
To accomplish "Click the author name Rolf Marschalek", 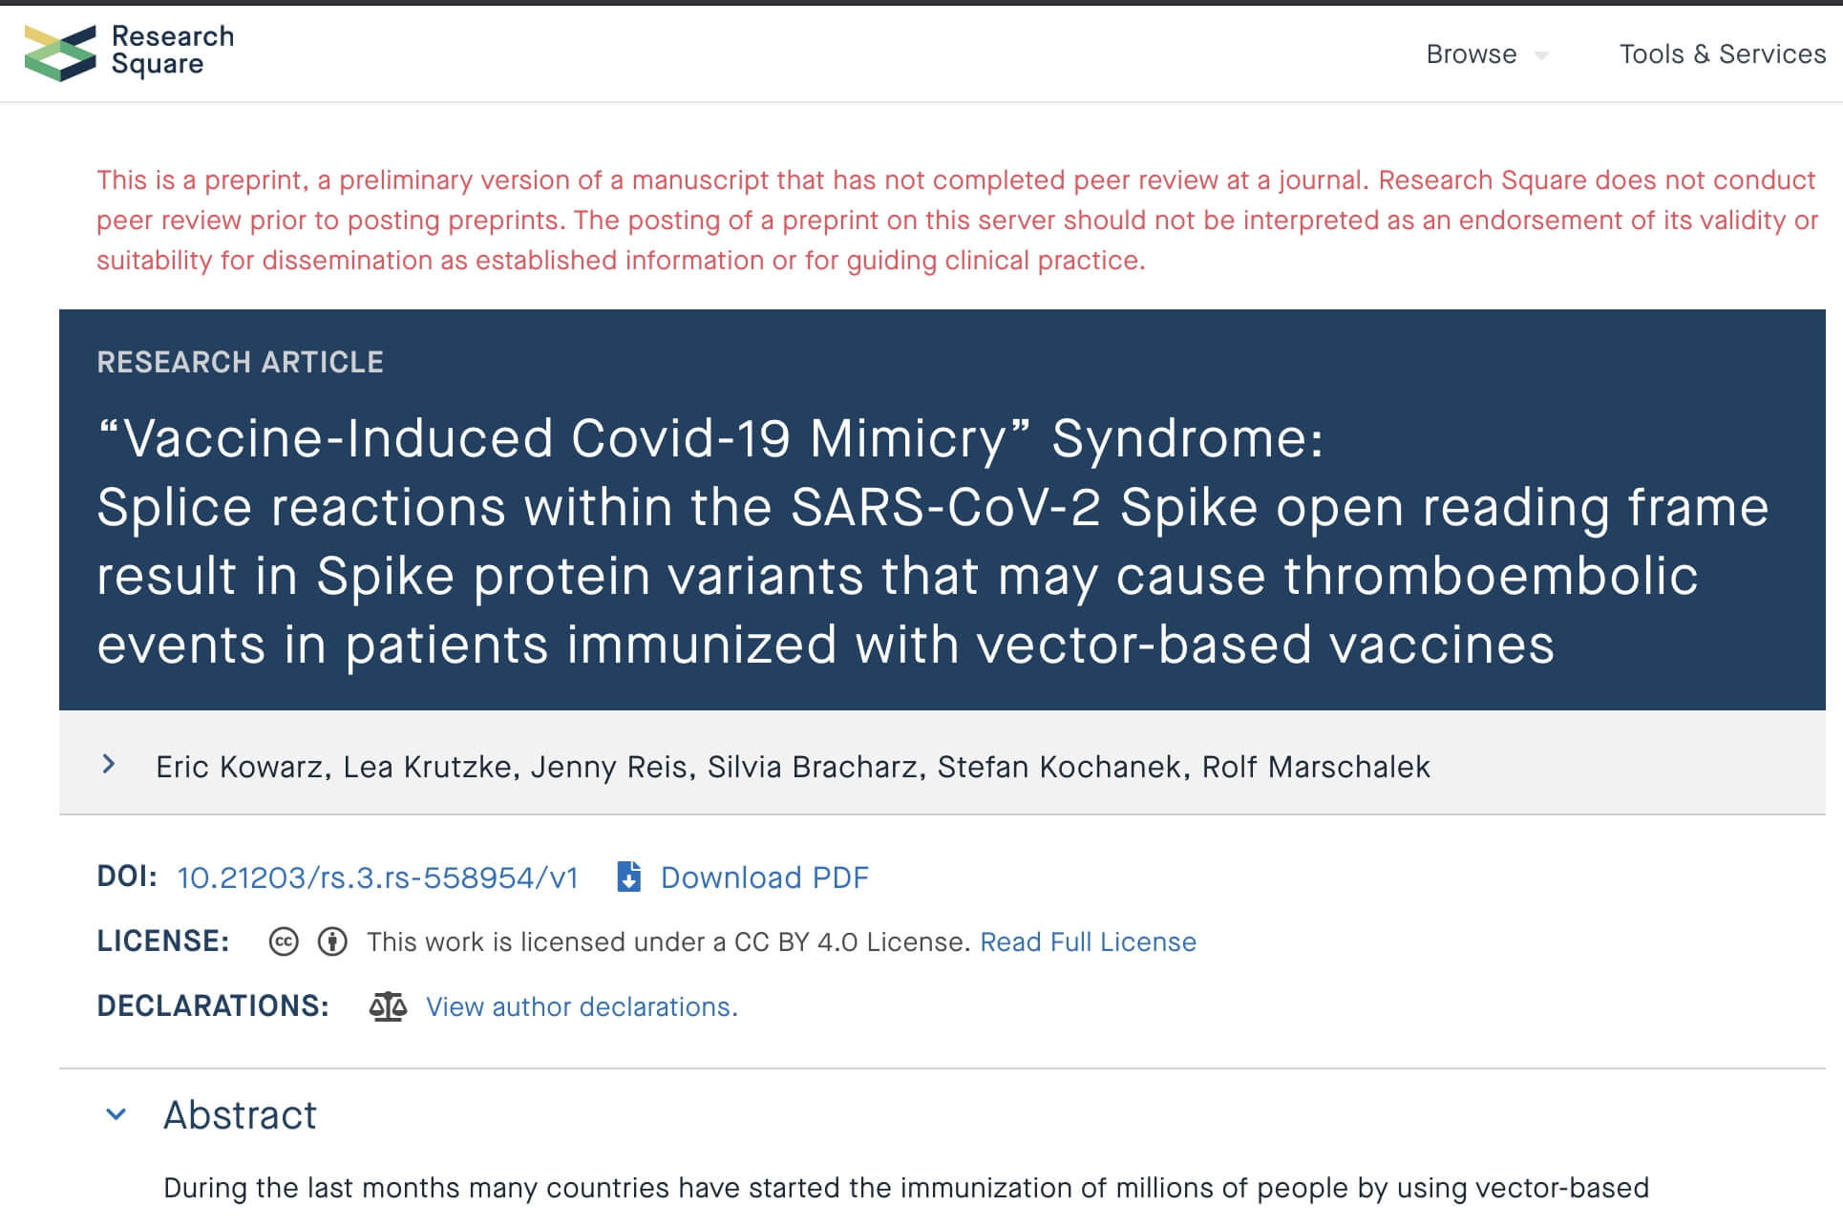I will click(x=1316, y=767).
